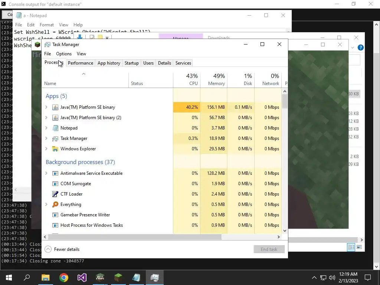The image size is (380, 285).
Task: Select the COM Surrogate process icon
Action: [x=55, y=184]
